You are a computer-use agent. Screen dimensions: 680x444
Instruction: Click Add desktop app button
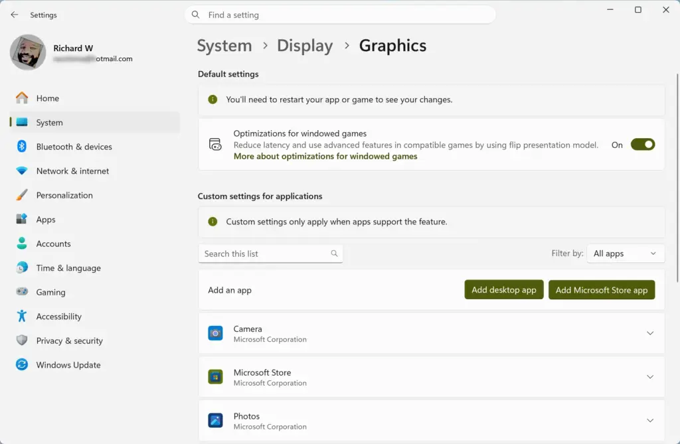[504, 289]
